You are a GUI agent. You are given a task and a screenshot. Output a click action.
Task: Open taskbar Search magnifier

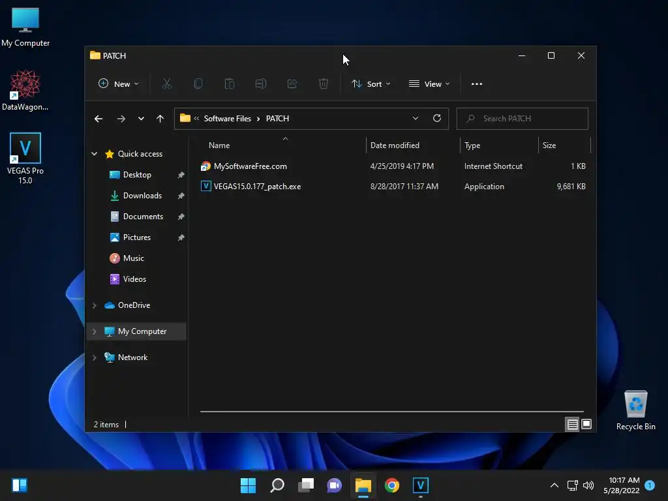pyautogui.click(x=277, y=485)
